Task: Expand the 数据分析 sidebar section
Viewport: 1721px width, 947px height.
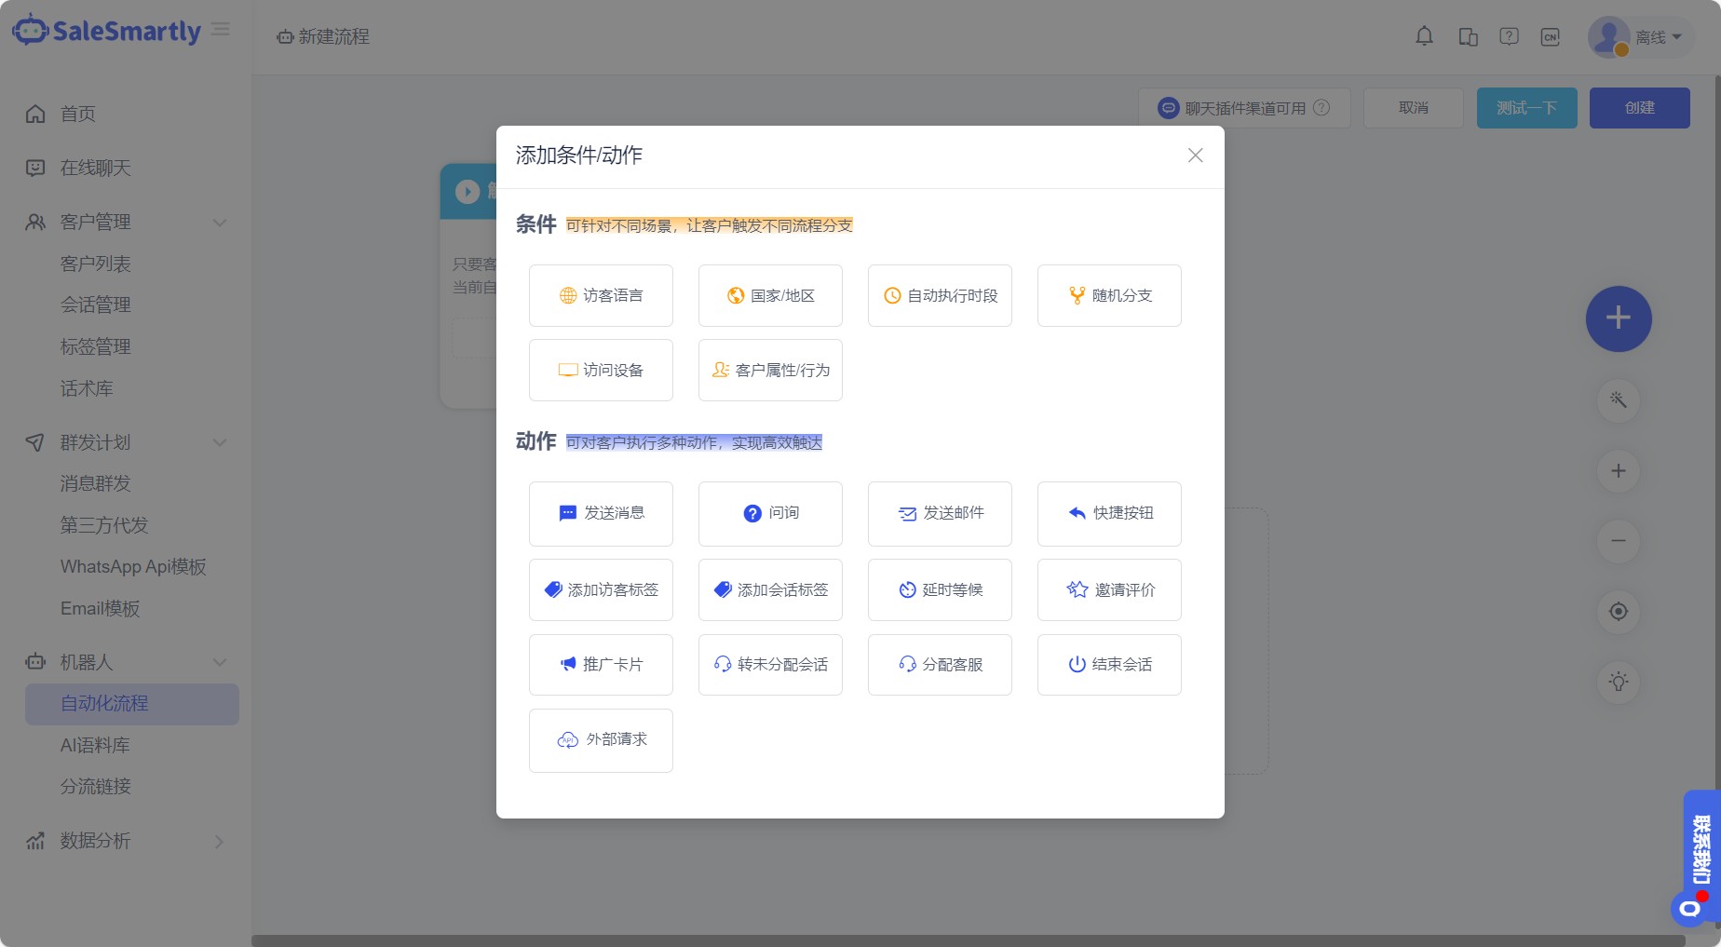Action: click(220, 842)
